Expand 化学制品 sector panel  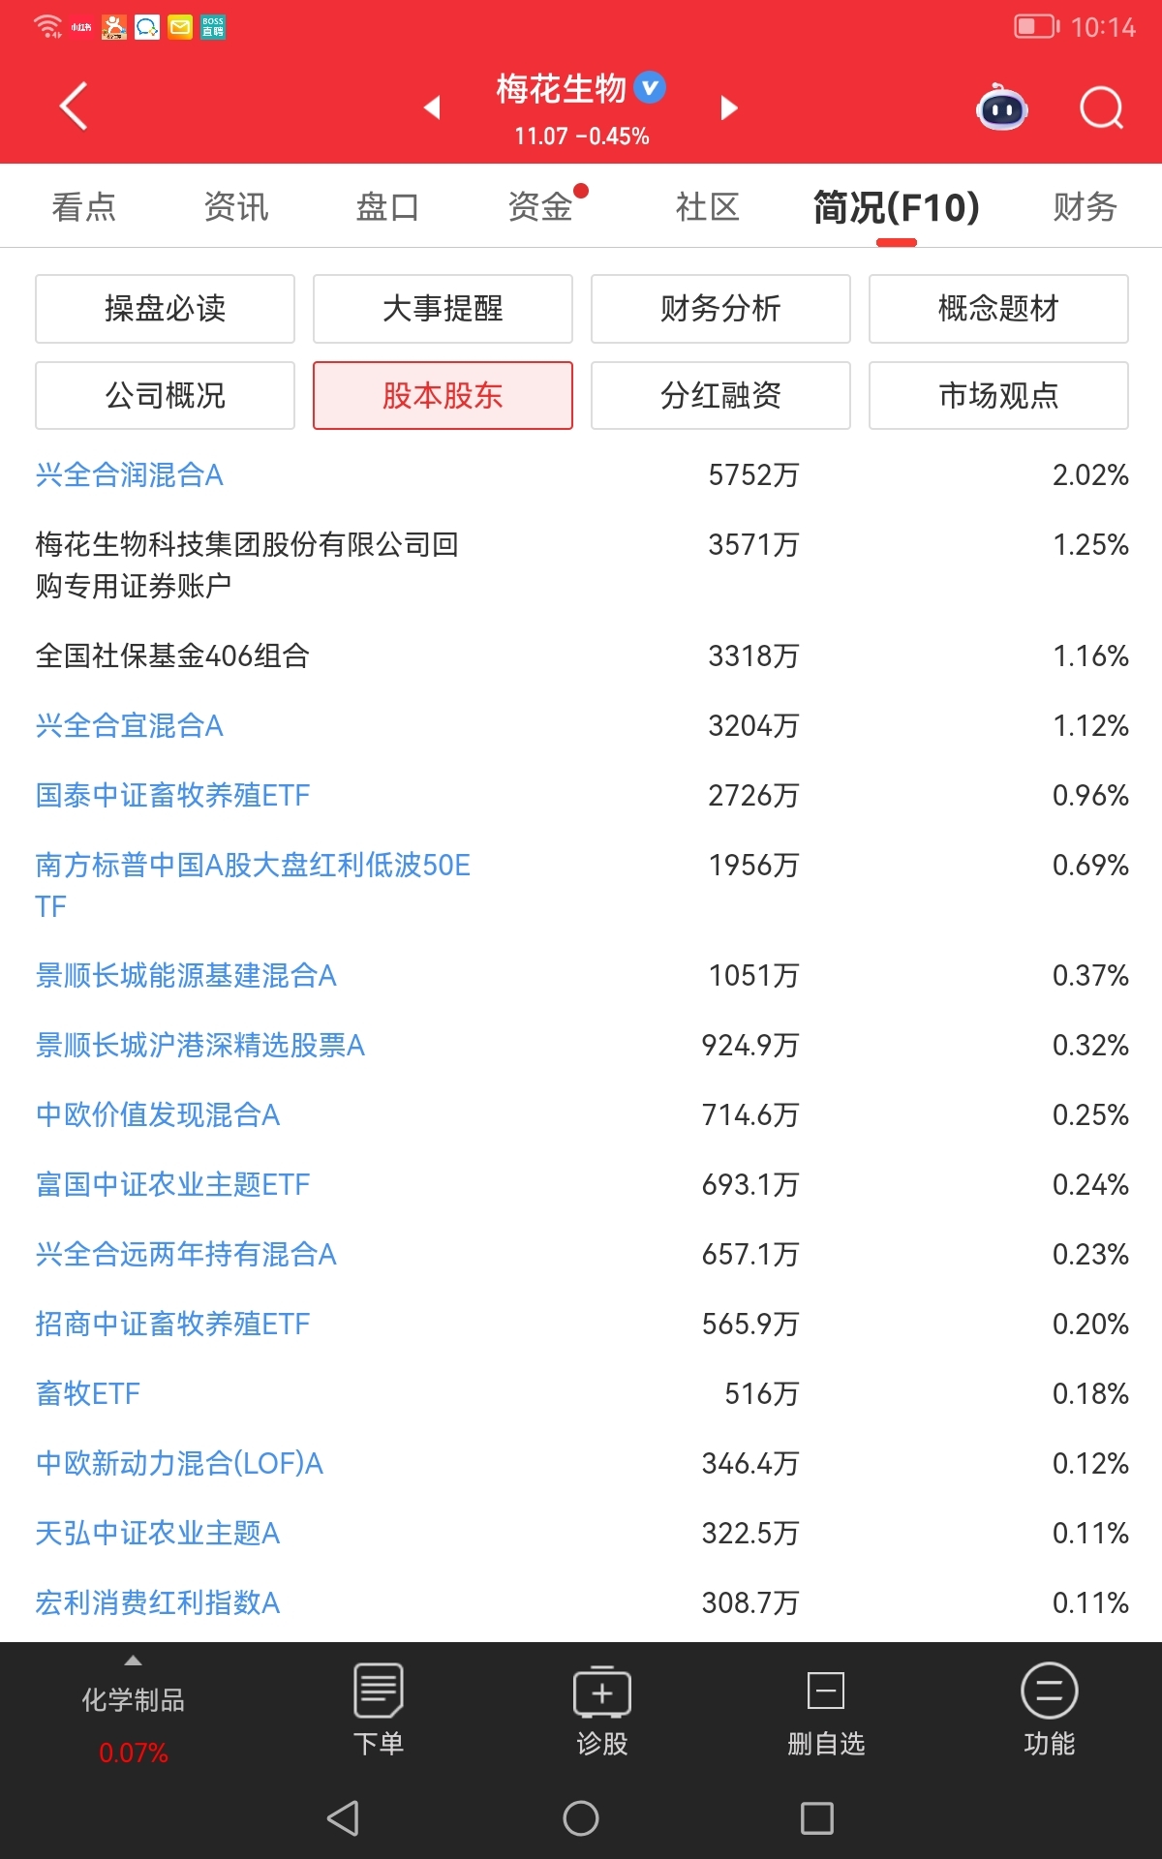click(x=134, y=1710)
